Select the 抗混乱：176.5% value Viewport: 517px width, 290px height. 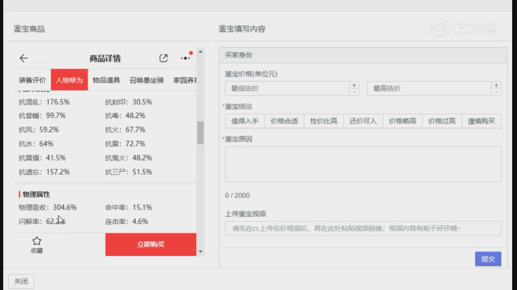pos(44,102)
